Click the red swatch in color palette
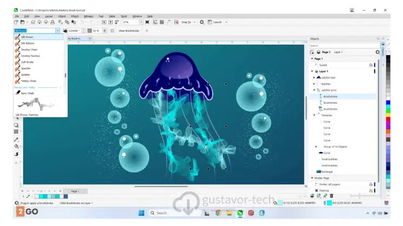The image size is (403, 226). click(388, 119)
